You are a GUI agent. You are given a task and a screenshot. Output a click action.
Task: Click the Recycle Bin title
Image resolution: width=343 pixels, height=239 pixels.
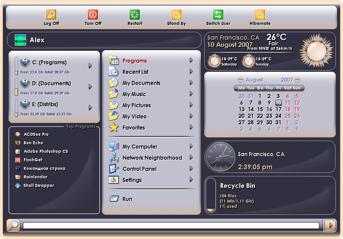tap(237, 186)
